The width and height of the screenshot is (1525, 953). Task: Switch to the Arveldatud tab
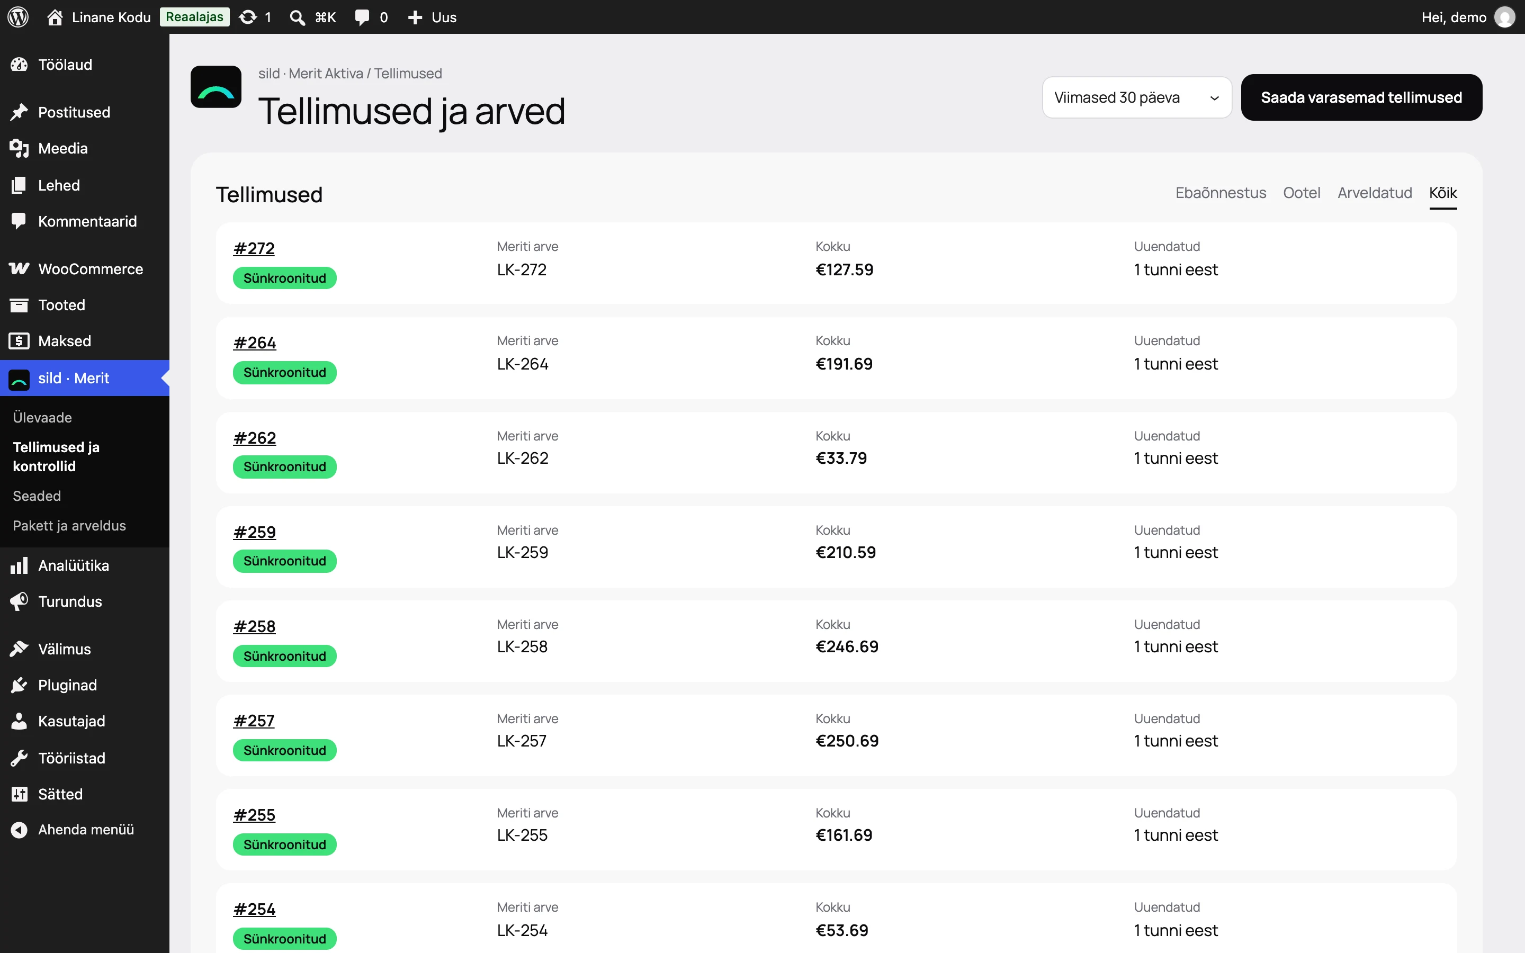click(1375, 193)
